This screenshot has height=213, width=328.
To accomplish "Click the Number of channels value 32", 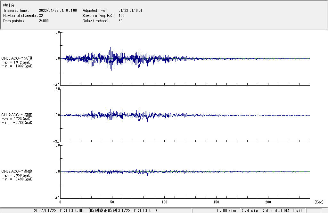I will [x=41, y=16].
